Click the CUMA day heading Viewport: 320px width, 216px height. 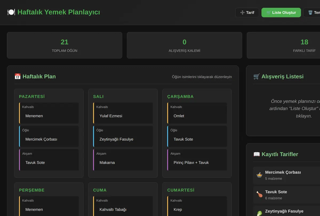click(100, 190)
